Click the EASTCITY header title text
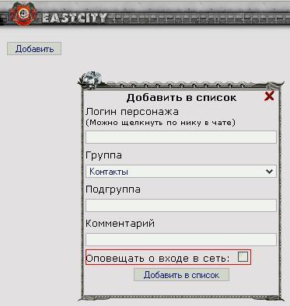The width and height of the screenshot is (290, 306). pos(75,18)
